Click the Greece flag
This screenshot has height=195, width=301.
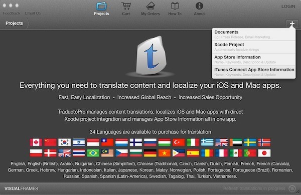[x=207, y=142]
